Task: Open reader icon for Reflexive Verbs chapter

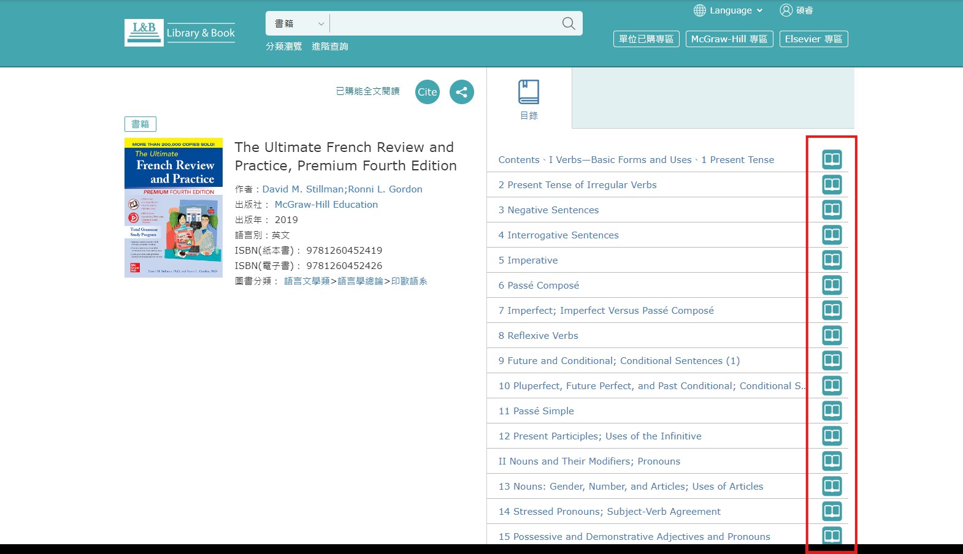Action: pos(832,335)
